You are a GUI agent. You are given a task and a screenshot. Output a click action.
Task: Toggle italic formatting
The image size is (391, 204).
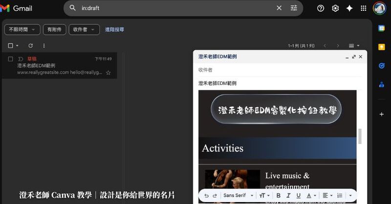[x=288, y=196]
